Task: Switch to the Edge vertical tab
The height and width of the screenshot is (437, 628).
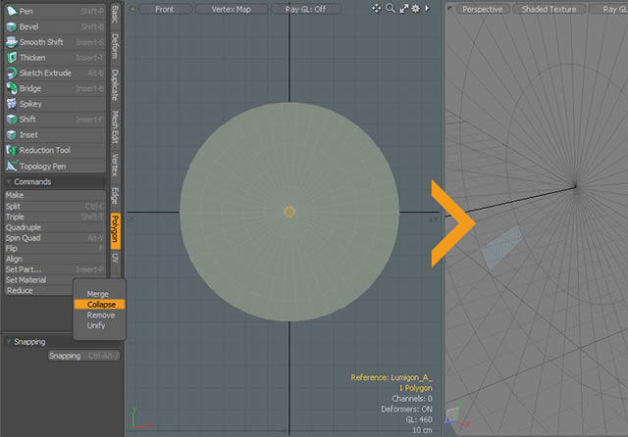Action: point(115,196)
